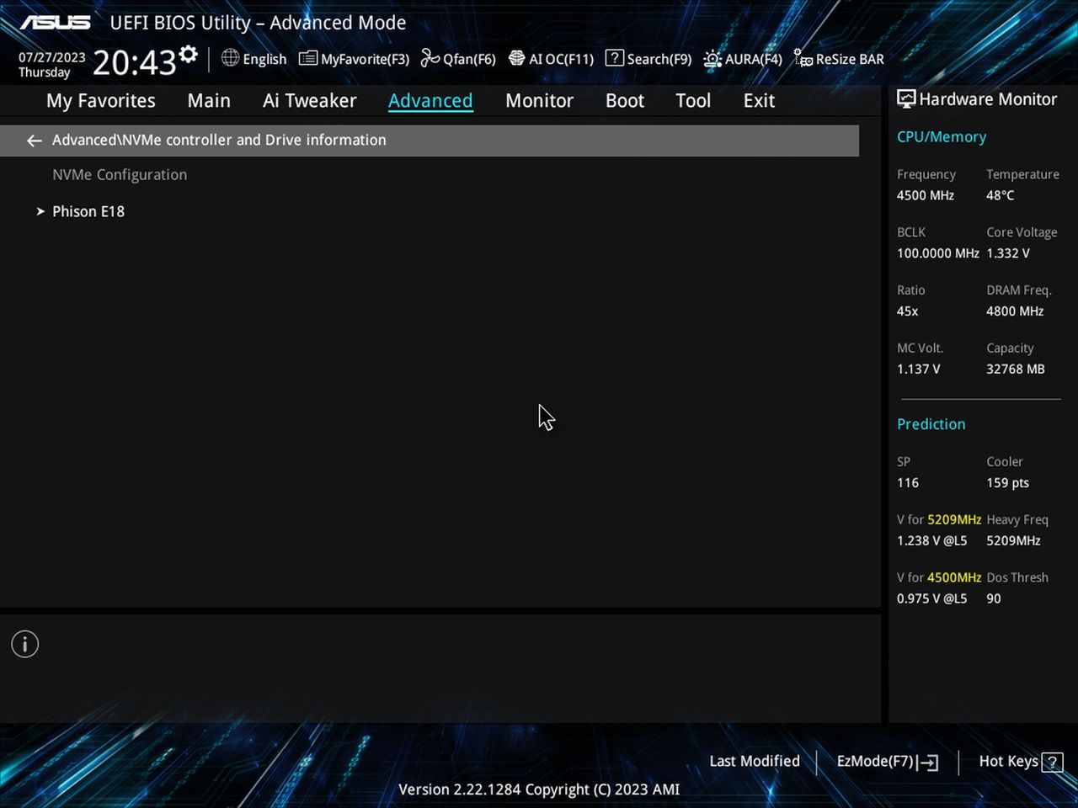Expand the Phison E18 arrow

pyautogui.click(x=40, y=211)
